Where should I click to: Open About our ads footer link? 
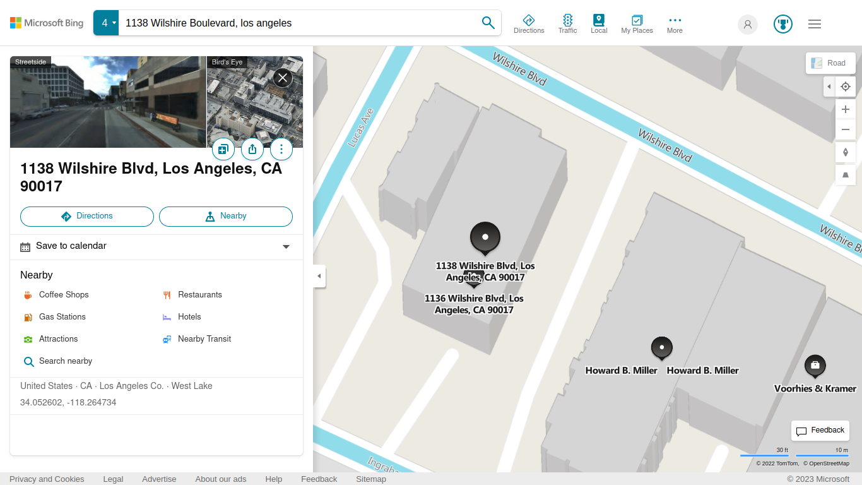pos(221,479)
